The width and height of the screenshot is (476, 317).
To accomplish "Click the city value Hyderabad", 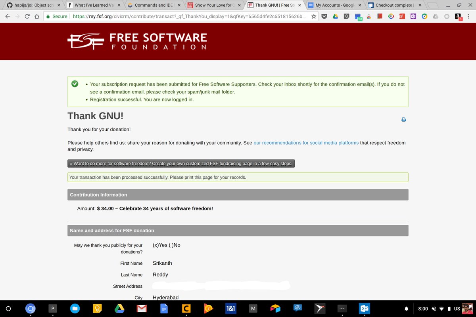I will 165,298.
